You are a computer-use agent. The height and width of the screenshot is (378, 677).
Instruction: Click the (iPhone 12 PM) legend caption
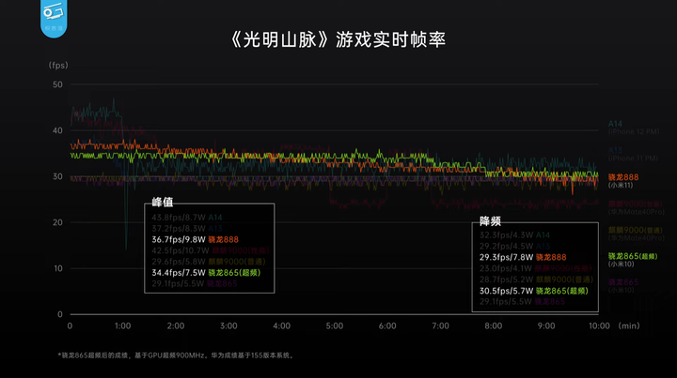[x=634, y=131]
